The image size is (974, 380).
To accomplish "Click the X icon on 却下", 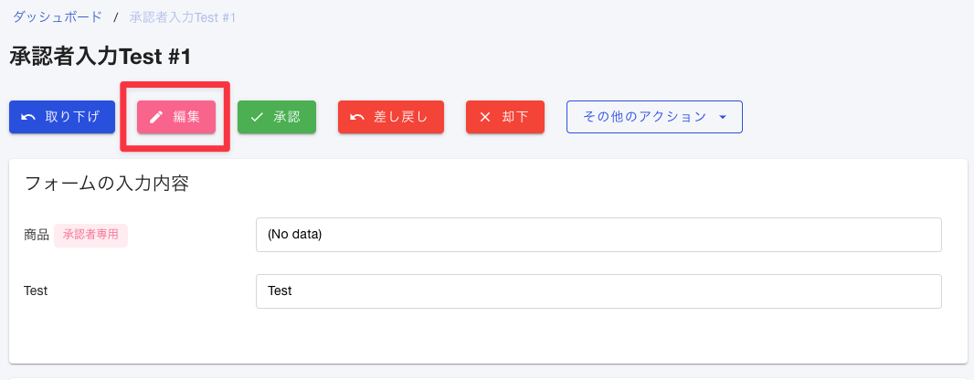I will pos(485,117).
